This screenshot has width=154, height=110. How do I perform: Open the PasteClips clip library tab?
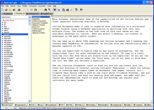point(91,105)
